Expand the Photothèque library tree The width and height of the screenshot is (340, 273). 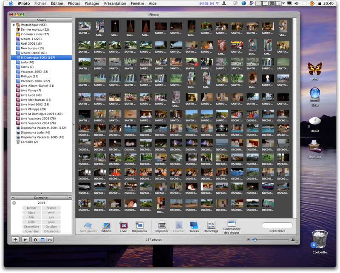(14, 25)
